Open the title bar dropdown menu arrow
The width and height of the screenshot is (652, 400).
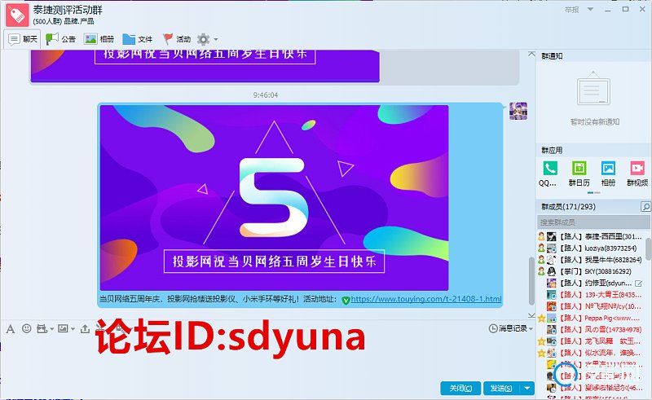tap(590, 9)
